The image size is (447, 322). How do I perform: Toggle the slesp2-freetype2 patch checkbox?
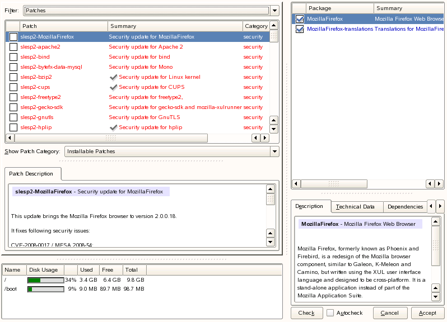tap(13, 97)
